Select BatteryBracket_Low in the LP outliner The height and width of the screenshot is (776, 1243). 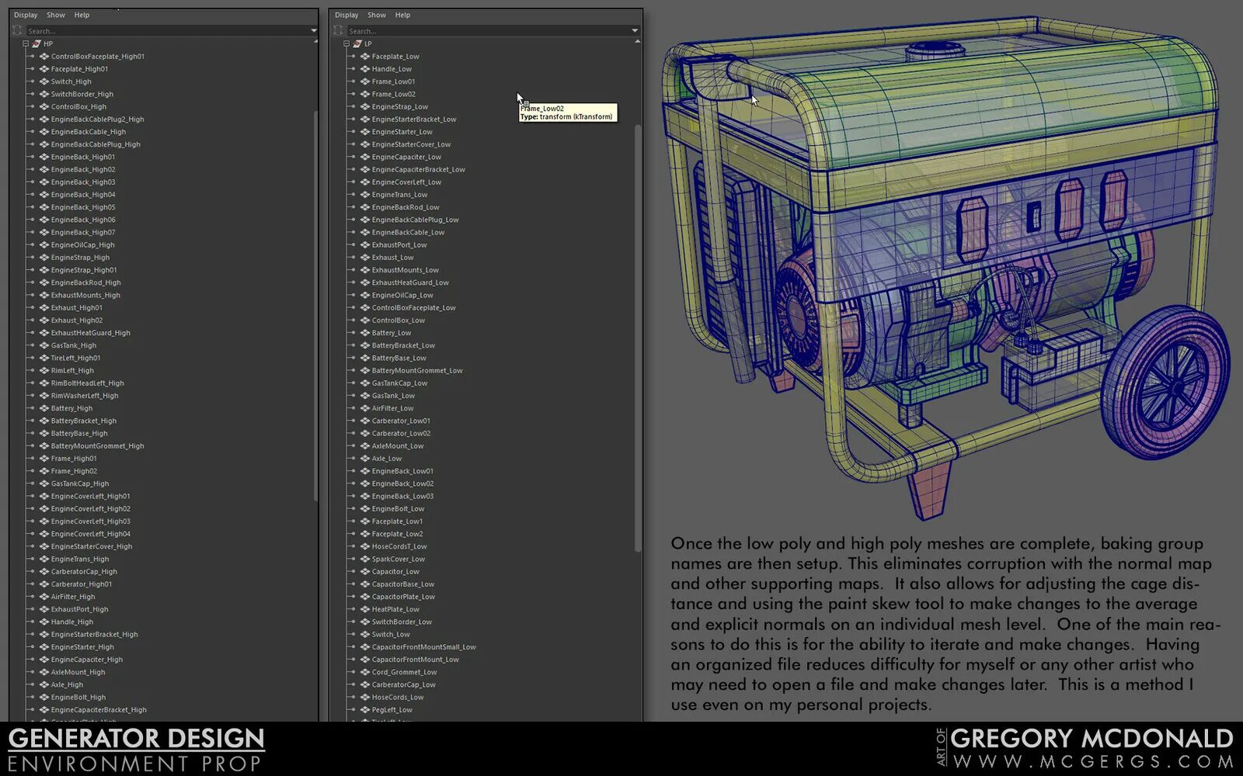click(x=403, y=345)
